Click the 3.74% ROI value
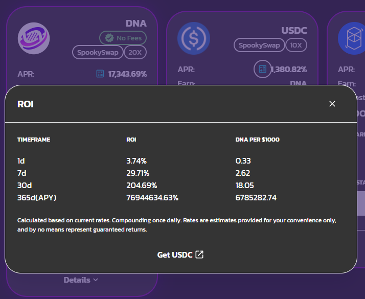 click(136, 161)
